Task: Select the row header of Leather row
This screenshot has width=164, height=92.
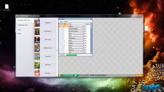Action: point(61,26)
